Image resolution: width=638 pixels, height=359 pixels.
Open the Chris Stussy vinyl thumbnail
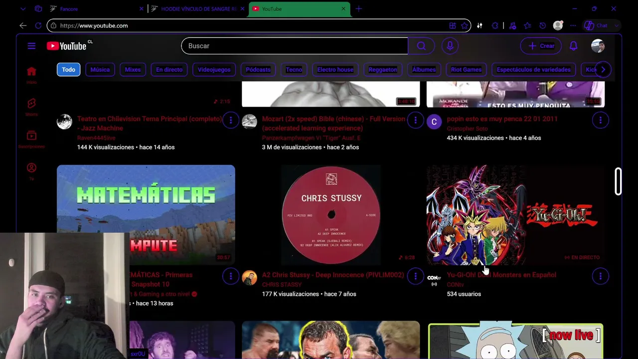coord(331,215)
